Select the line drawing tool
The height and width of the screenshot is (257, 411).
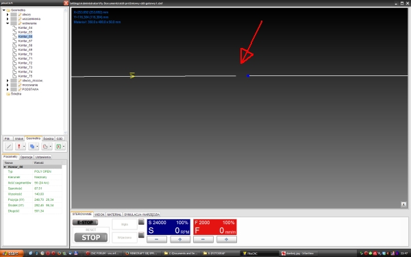pyautogui.click(x=9, y=147)
